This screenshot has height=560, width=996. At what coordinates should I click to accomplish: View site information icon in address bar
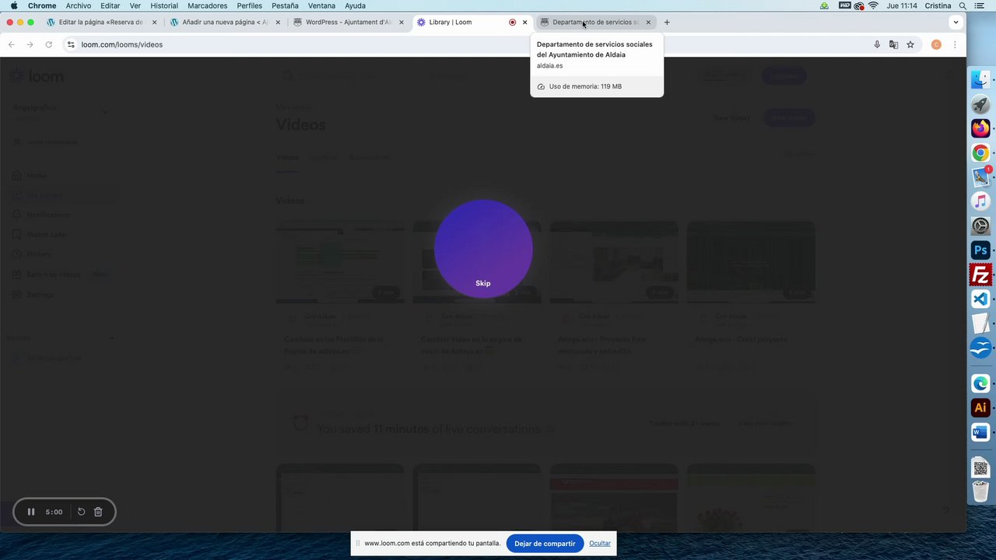71,44
